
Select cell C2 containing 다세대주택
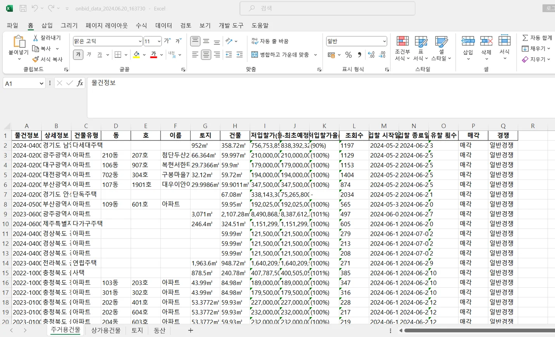point(86,145)
